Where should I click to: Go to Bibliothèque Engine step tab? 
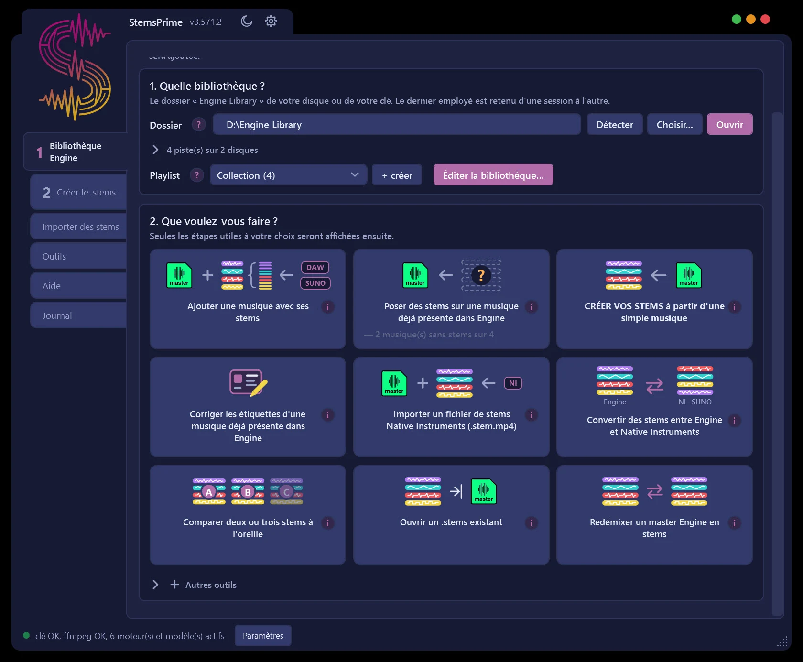pyautogui.click(x=76, y=152)
